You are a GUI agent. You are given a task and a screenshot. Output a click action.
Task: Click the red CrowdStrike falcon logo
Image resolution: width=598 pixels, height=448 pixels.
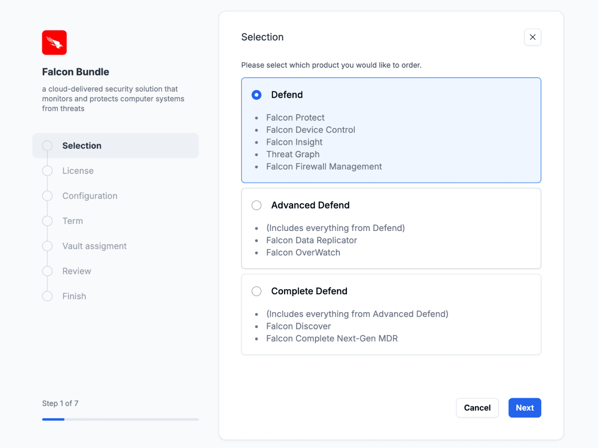click(54, 42)
